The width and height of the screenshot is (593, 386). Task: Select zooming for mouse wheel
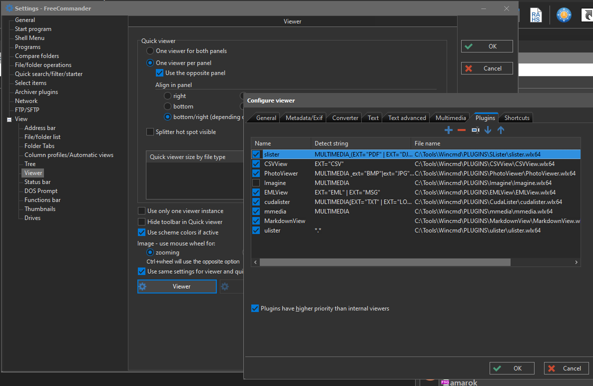[150, 252]
